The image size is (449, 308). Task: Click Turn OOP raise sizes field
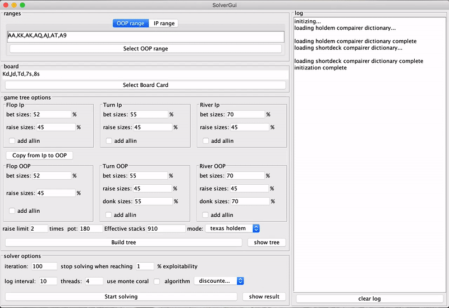click(153, 189)
